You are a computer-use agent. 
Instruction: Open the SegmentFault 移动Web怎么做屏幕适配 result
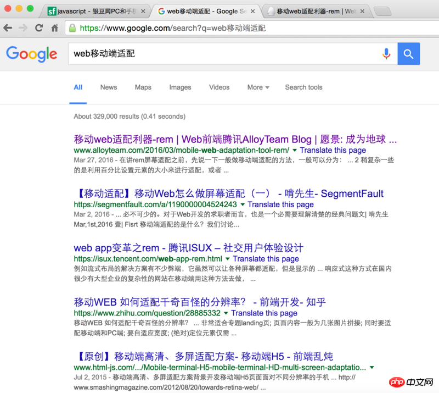(x=229, y=193)
